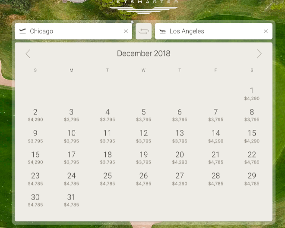Advance to the next month
Viewport: 285px width, 228px height.
coord(259,54)
